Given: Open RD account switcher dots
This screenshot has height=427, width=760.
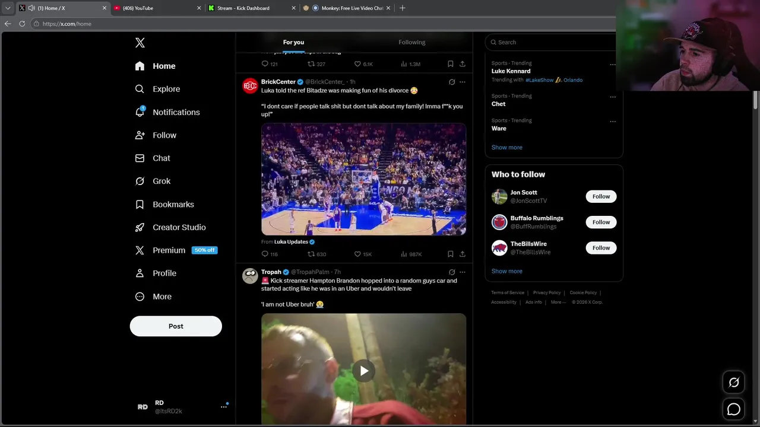Looking at the screenshot, I should pos(224,407).
